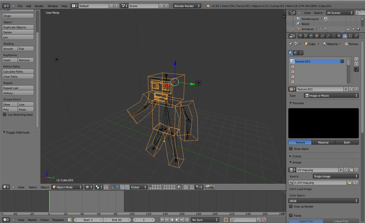Open the Modifiers (wrench) properties tab
Image resolution: width=365 pixels, height=223 pixels.
[328, 36]
